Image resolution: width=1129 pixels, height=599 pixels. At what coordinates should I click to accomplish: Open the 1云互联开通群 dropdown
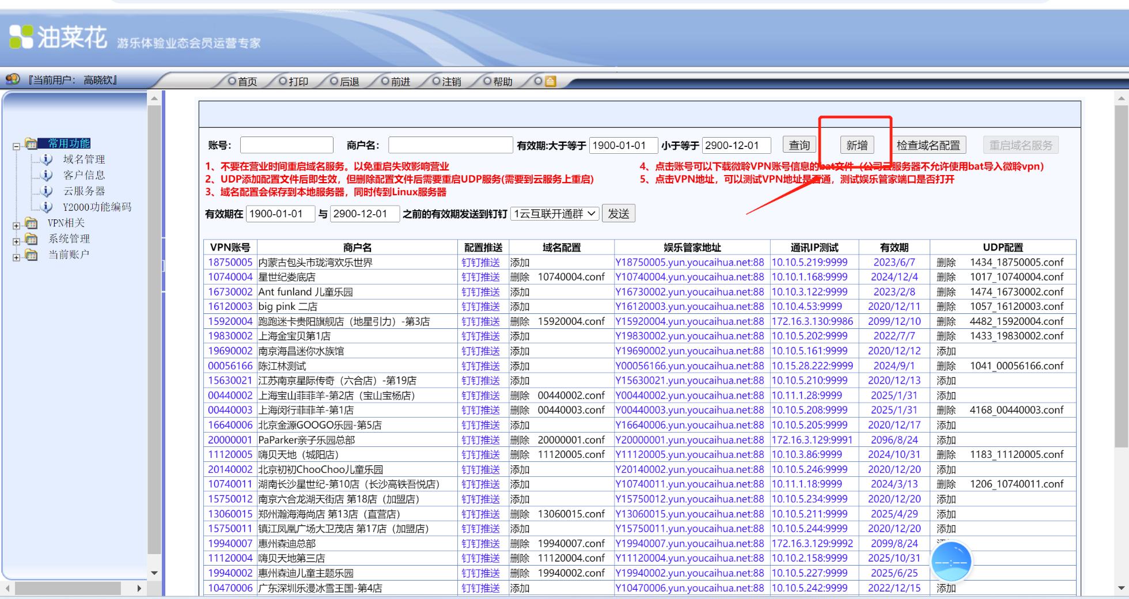click(555, 214)
